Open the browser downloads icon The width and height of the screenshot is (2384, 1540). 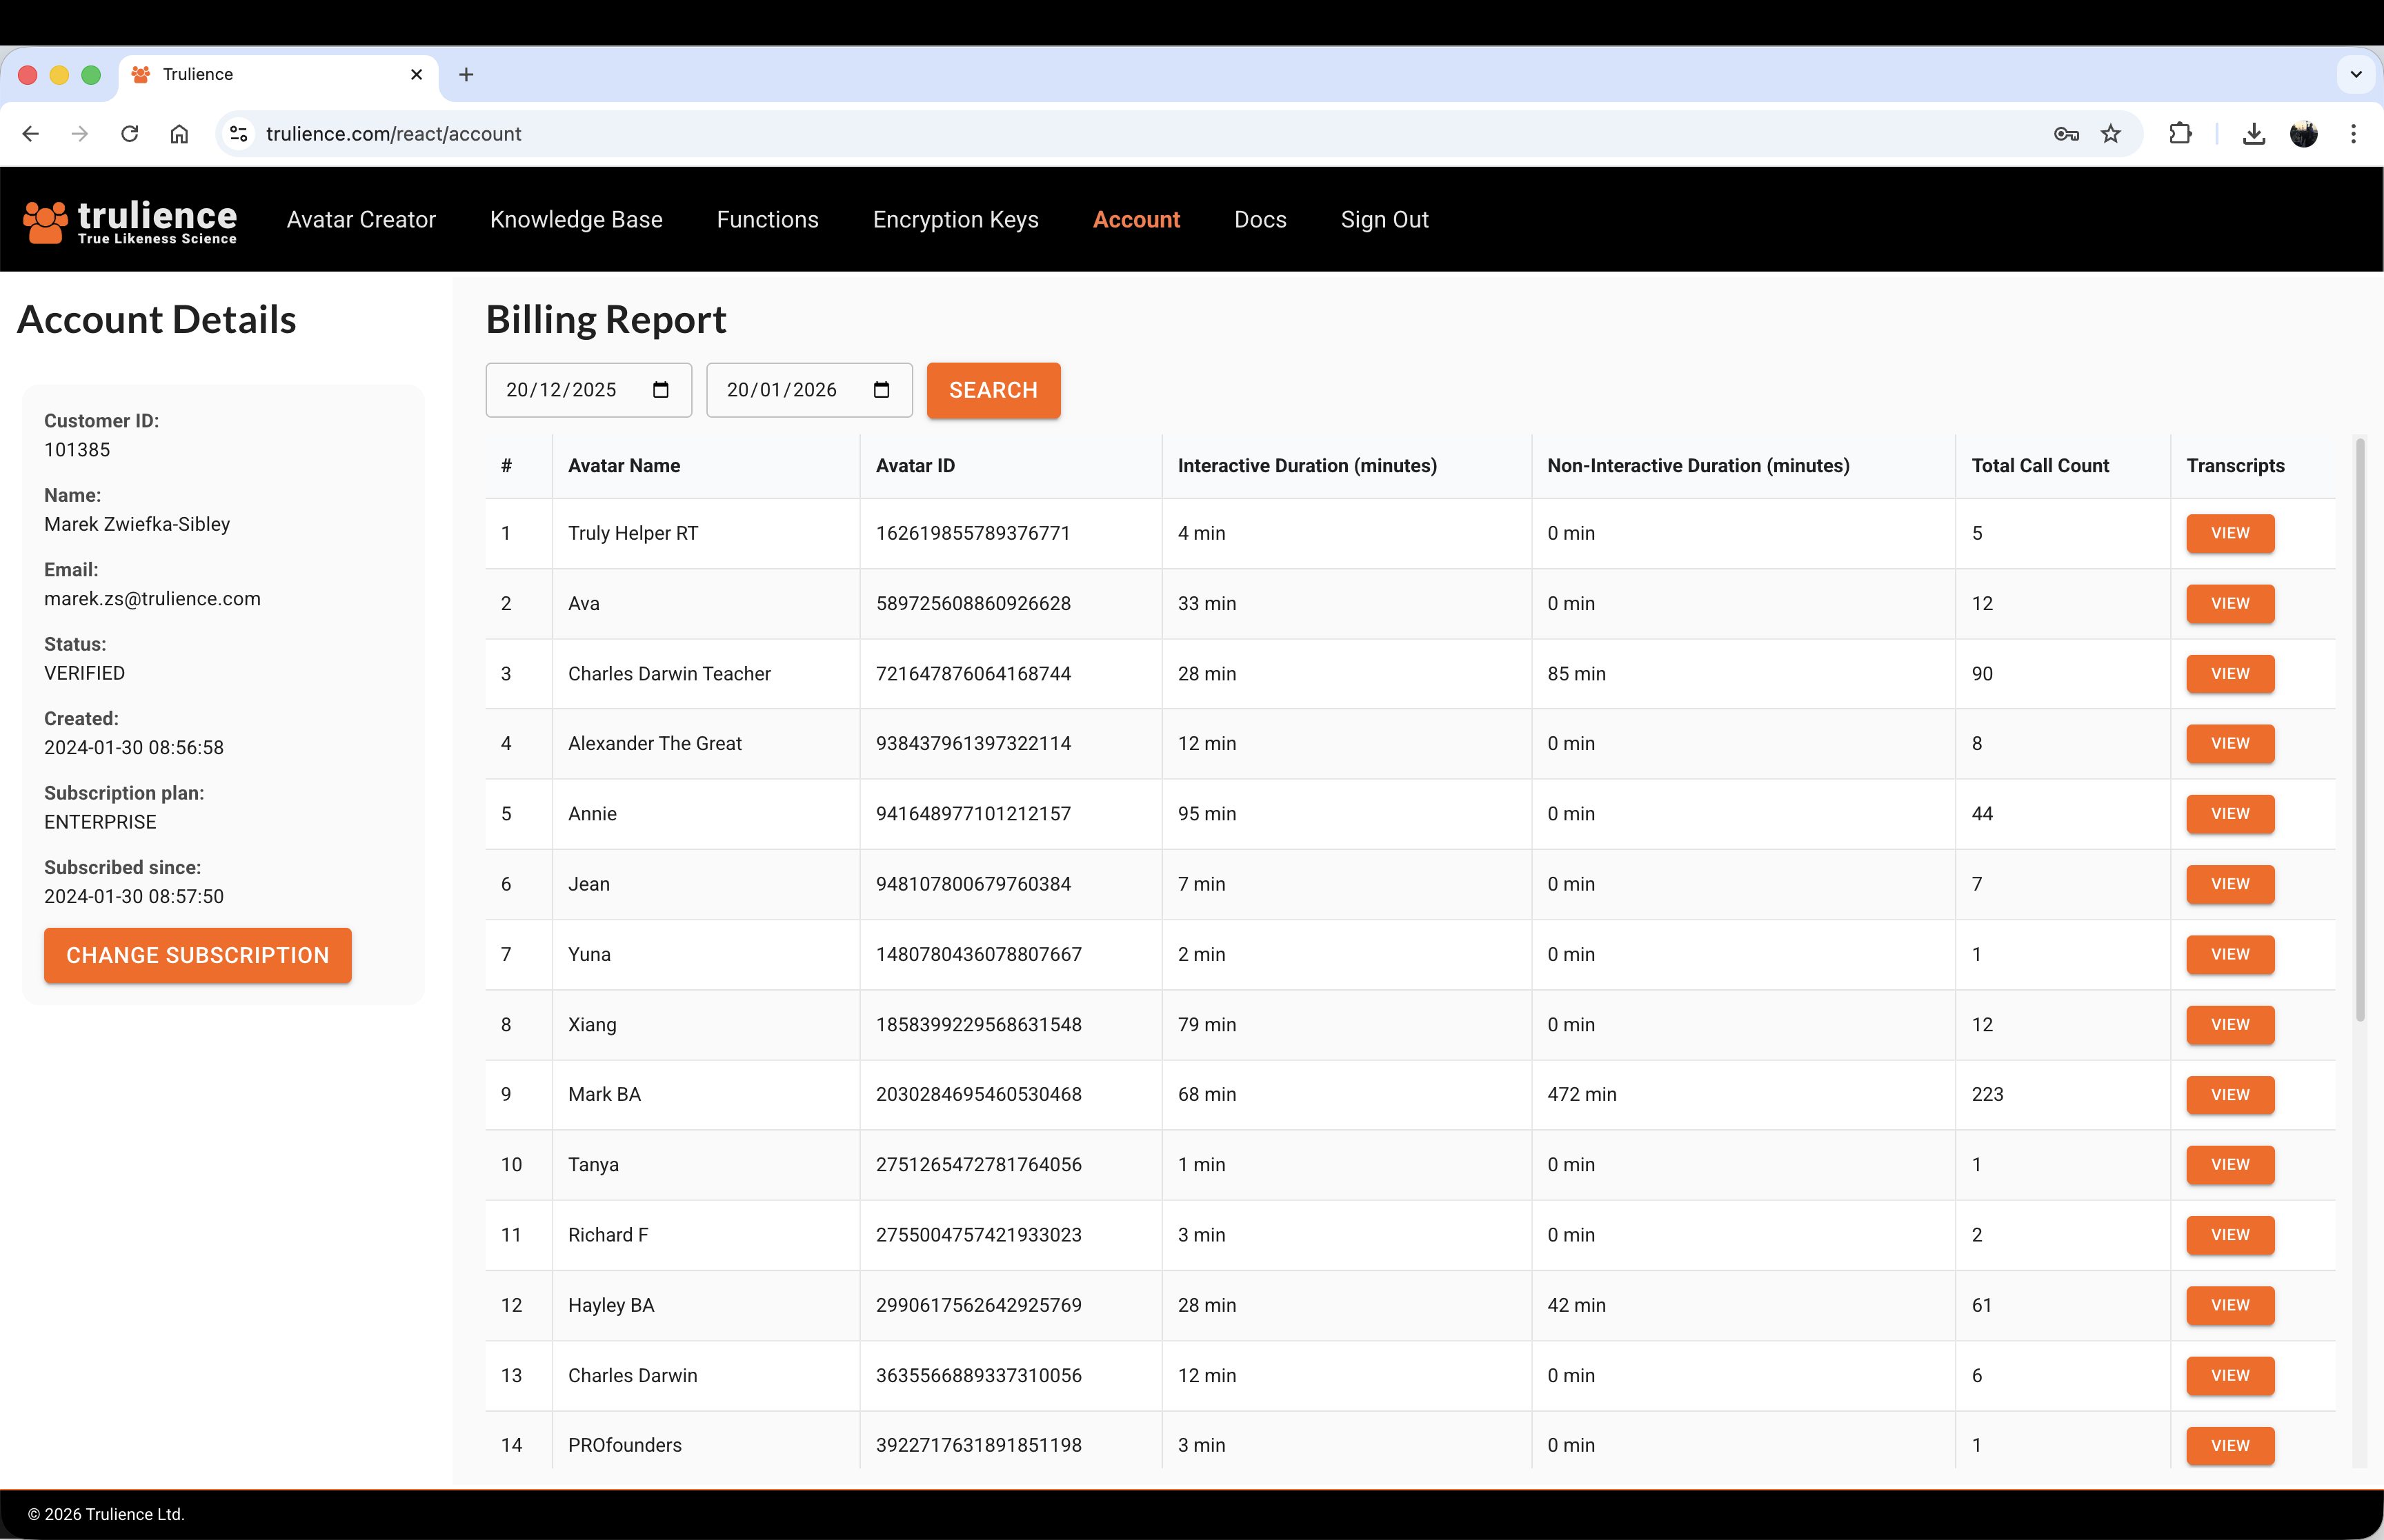[2253, 133]
